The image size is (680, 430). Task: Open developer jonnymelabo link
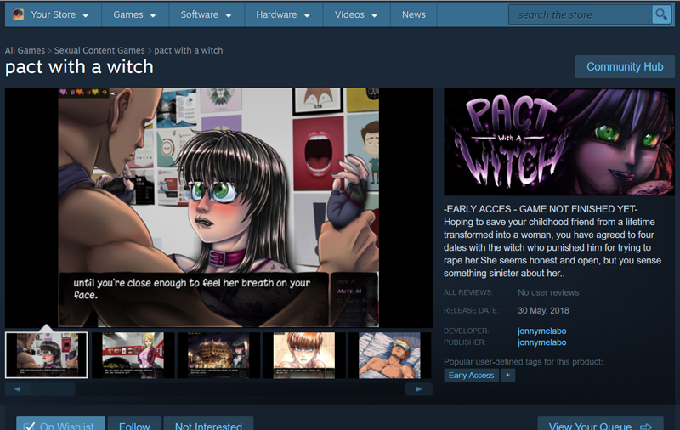[541, 331]
